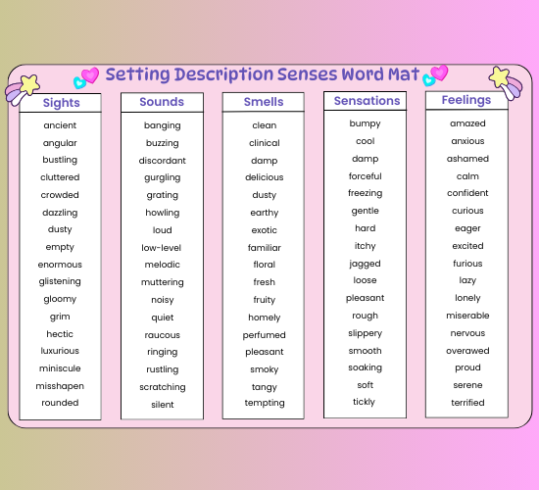This screenshot has width=539, height=490.
Task: Pick the word raucous
Action: point(163,335)
